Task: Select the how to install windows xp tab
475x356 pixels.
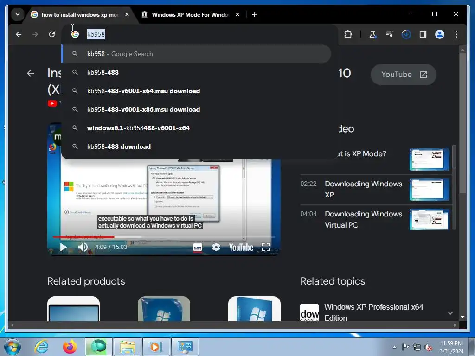Action: [79, 14]
